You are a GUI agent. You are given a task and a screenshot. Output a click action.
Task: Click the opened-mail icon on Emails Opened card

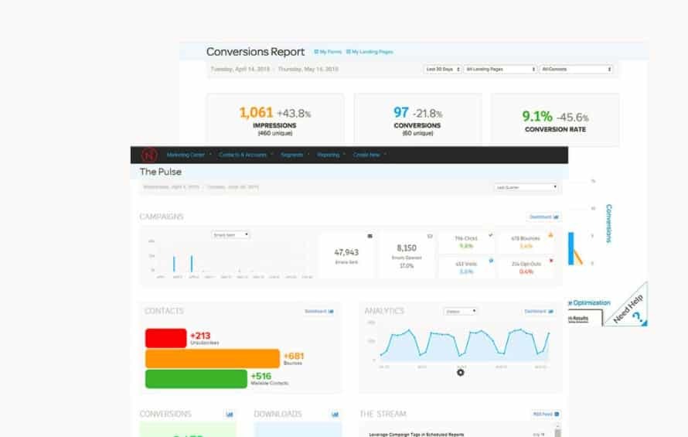[x=430, y=236]
